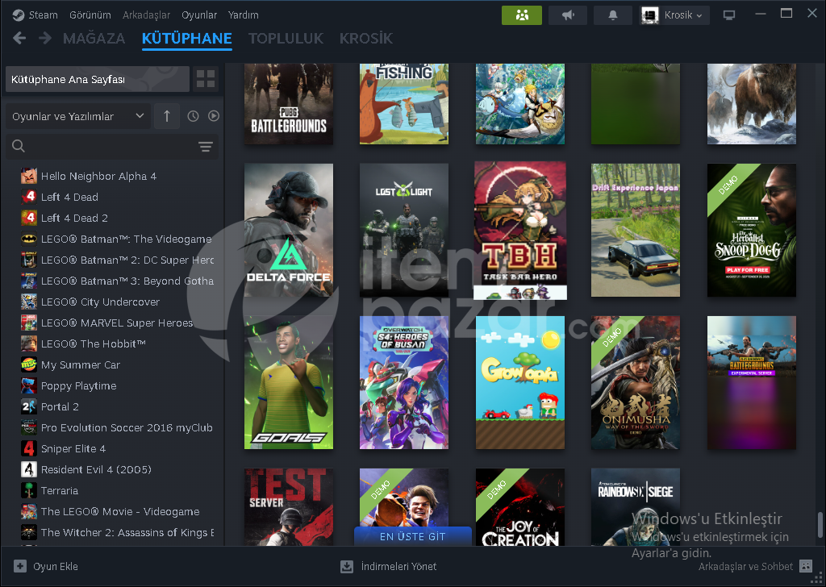The width and height of the screenshot is (826, 587).
Task: Open the KROSİK profile tab
Action: pyautogui.click(x=366, y=39)
